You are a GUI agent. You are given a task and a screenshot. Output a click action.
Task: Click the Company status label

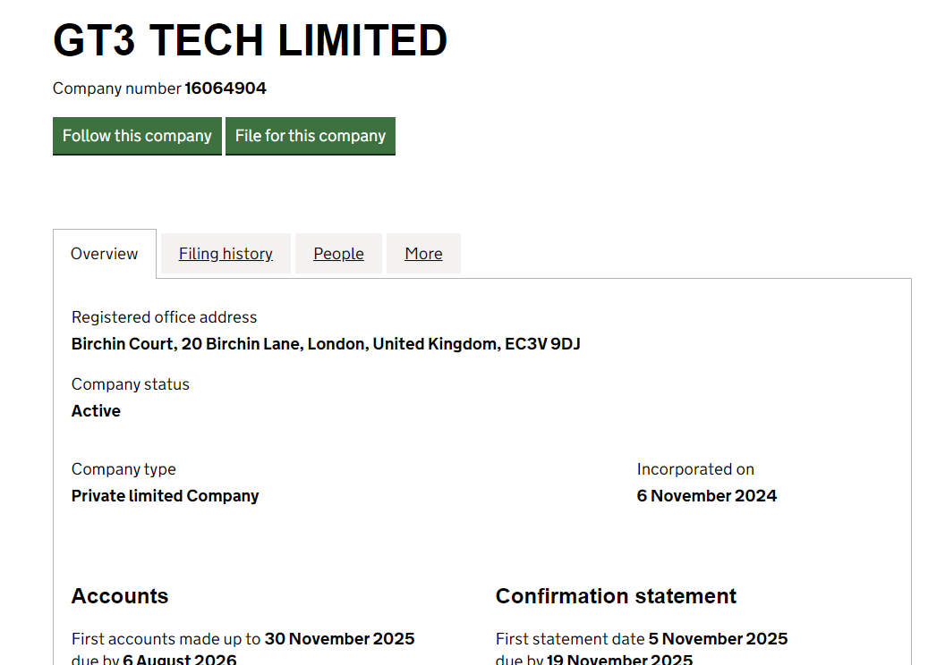tap(131, 384)
